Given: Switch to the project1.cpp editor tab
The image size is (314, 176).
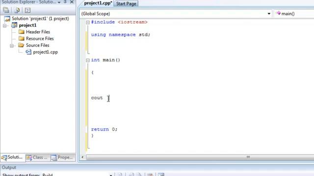Looking at the screenshot, I should [98, 3].
